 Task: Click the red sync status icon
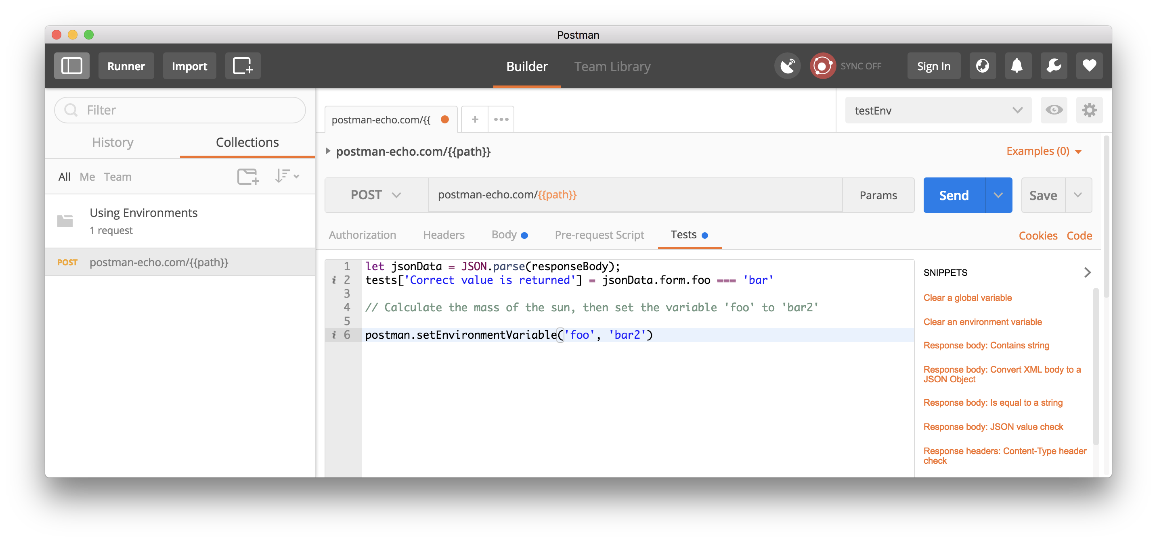pyautogui.click(x=822, y=66)
